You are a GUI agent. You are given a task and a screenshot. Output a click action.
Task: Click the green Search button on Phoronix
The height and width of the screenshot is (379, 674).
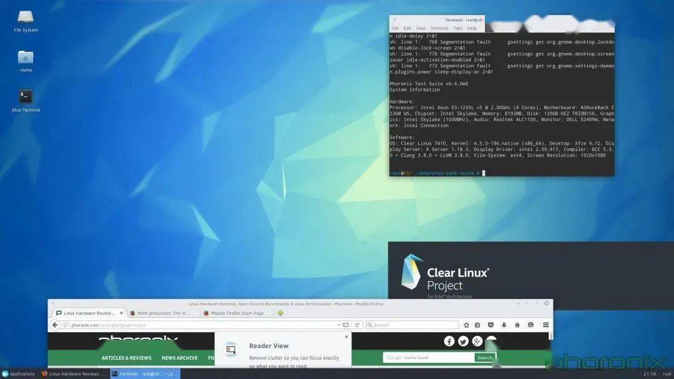(x=485, y=358)
